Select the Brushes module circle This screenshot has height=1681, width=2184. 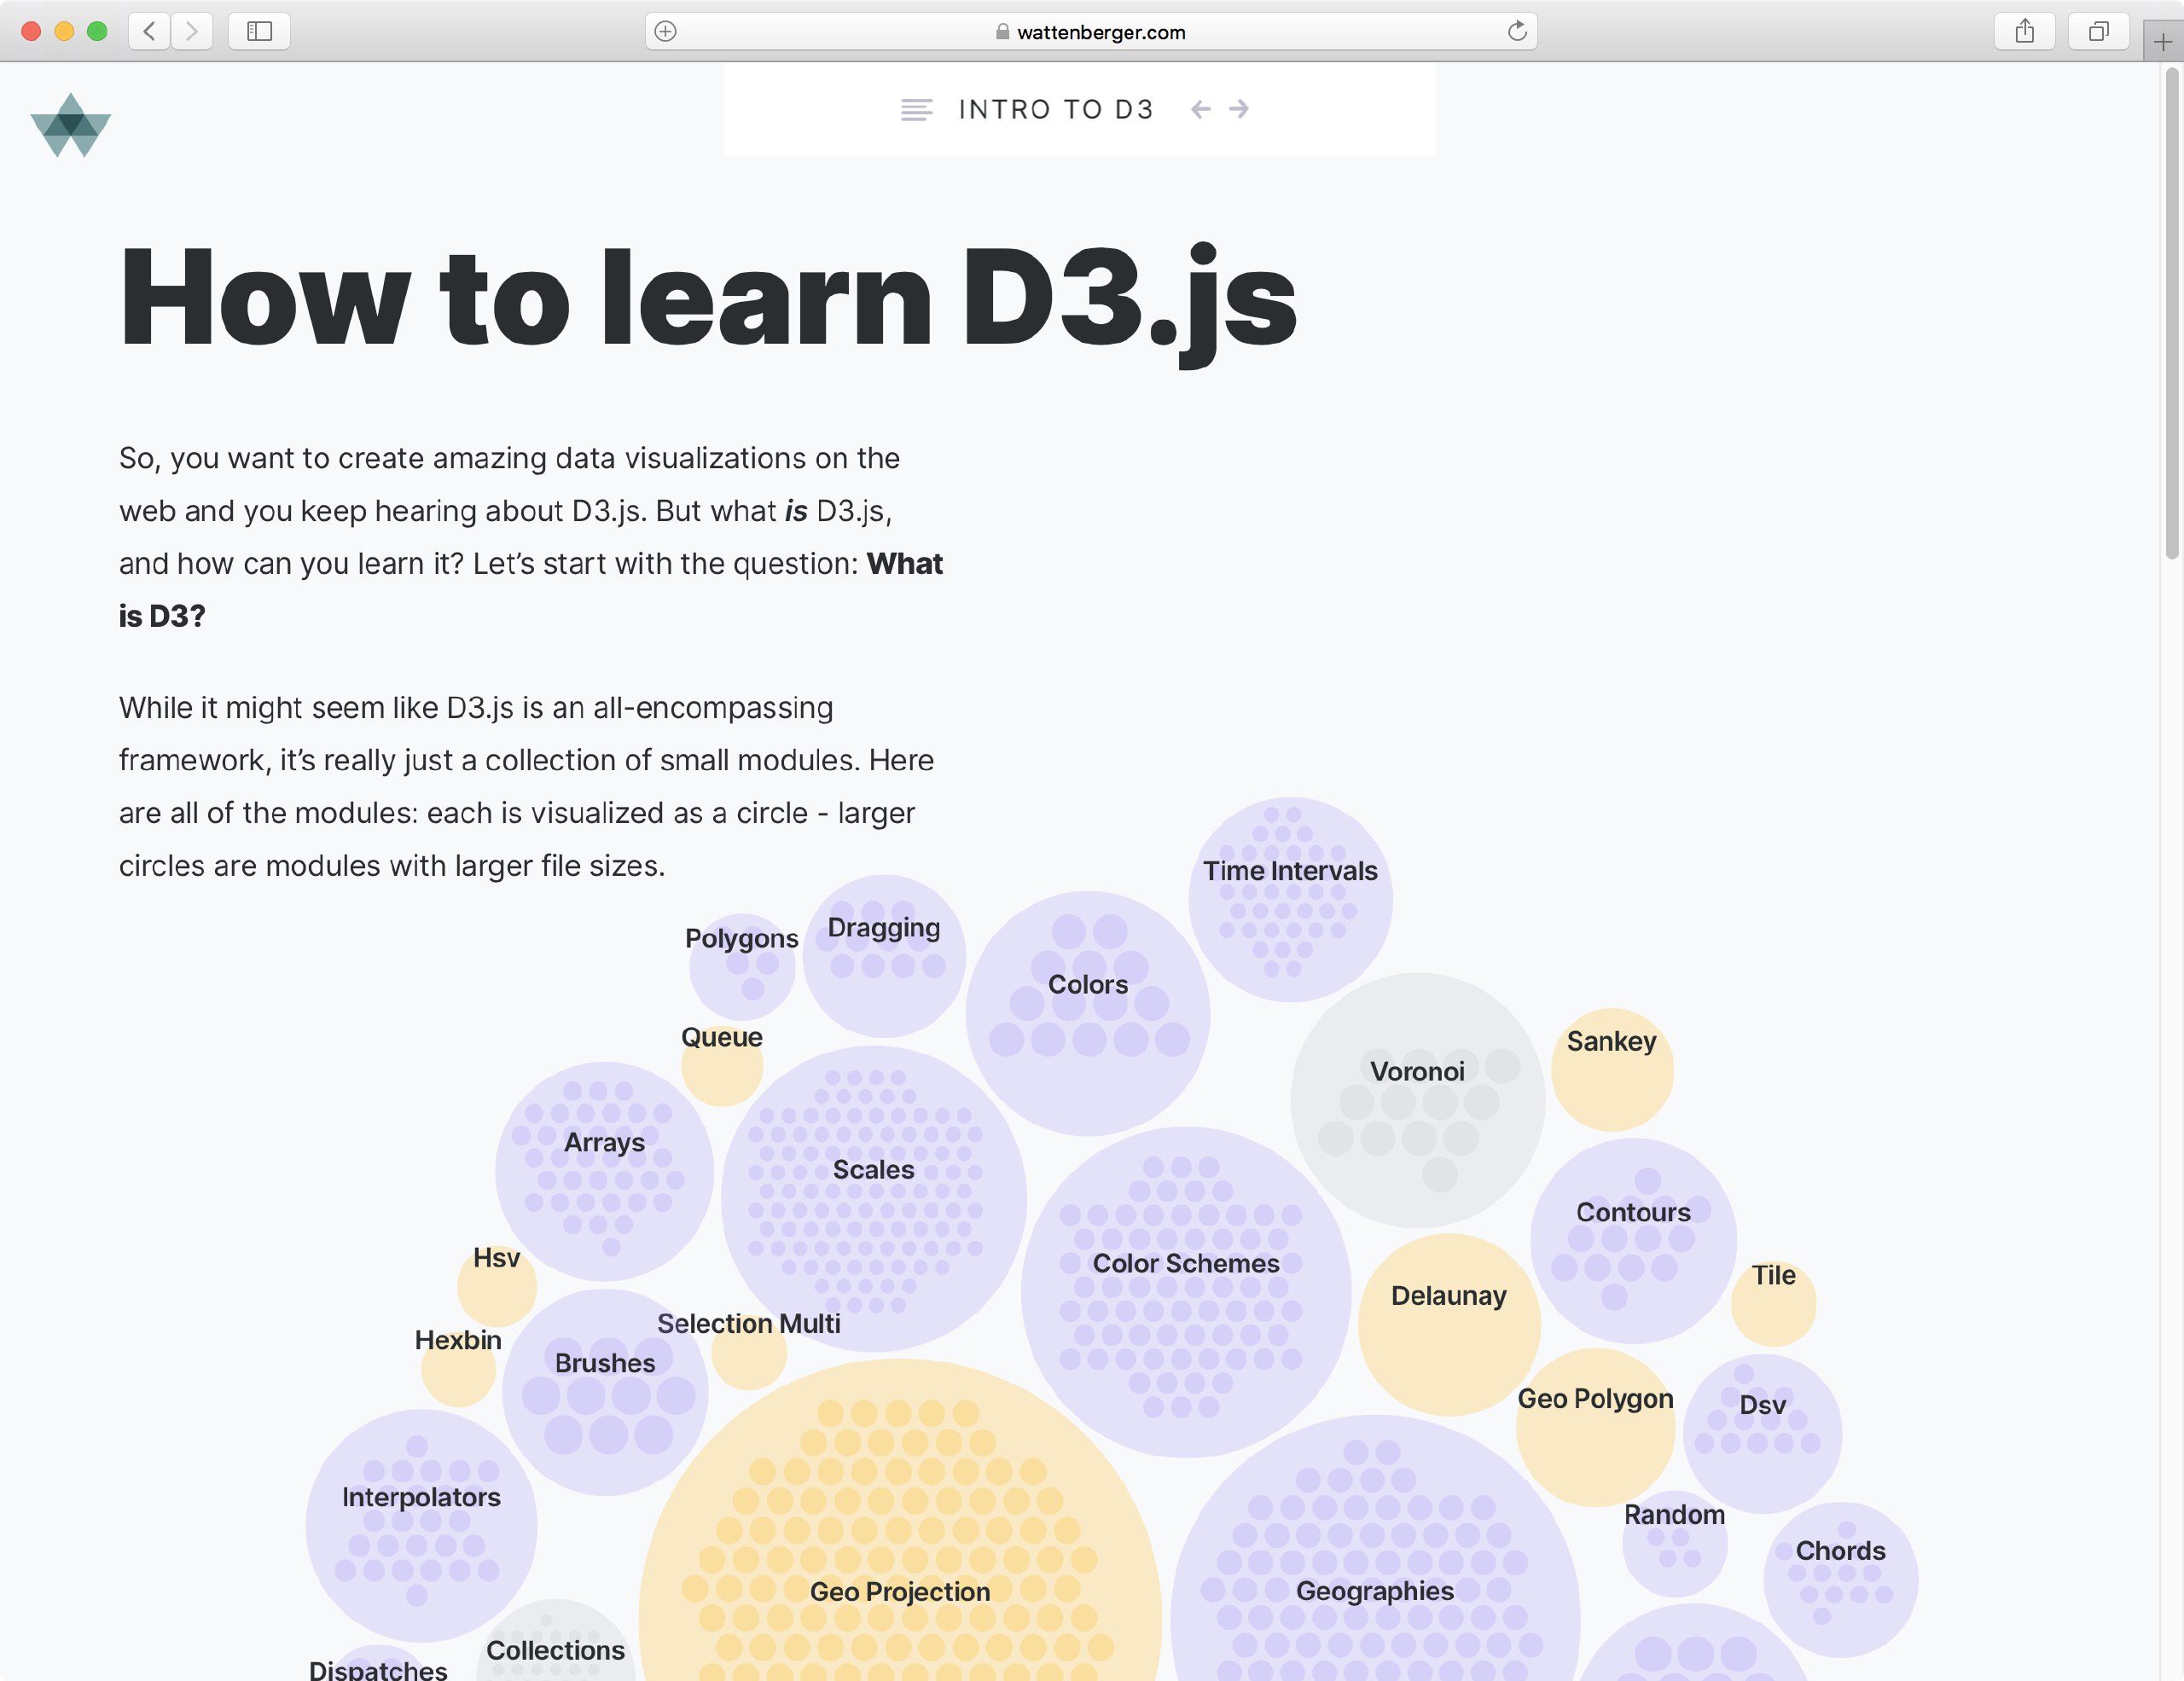(x=605, y=1392)
